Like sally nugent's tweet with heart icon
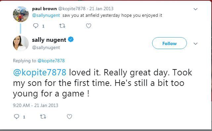Image resolution: width=212 pixels, height=131 pixels. [69, 117]
